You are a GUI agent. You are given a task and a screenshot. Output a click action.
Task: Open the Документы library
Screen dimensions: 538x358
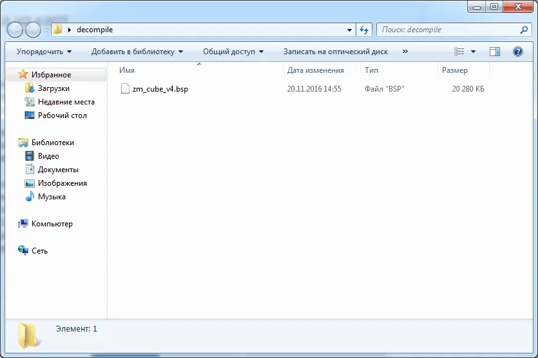[58, 170]
